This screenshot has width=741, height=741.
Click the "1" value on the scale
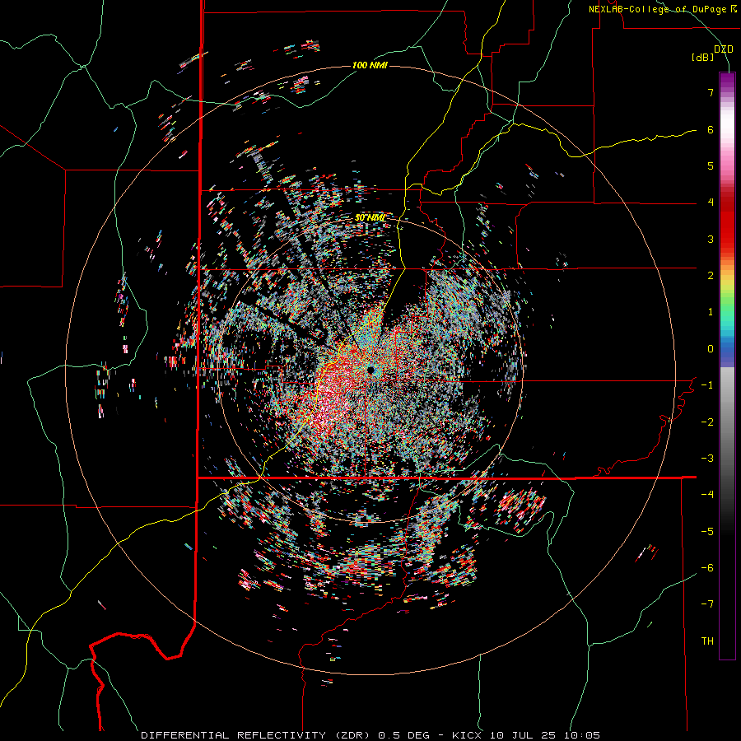click(711, 312)
